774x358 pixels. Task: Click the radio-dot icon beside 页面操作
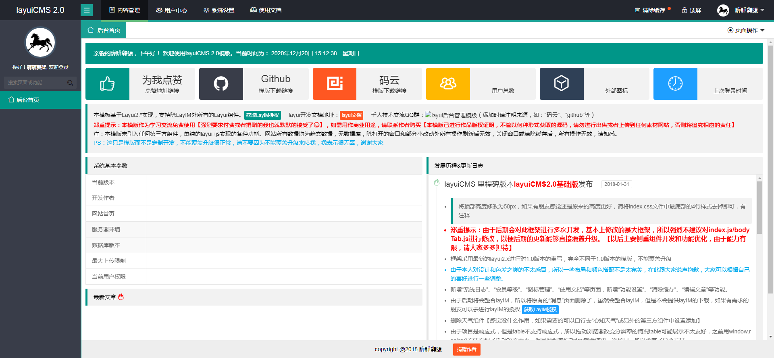(730, 30)
